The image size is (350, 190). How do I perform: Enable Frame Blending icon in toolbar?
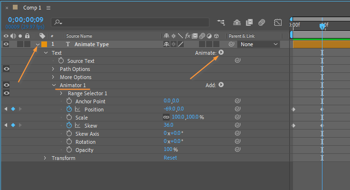tap(249, 22)
